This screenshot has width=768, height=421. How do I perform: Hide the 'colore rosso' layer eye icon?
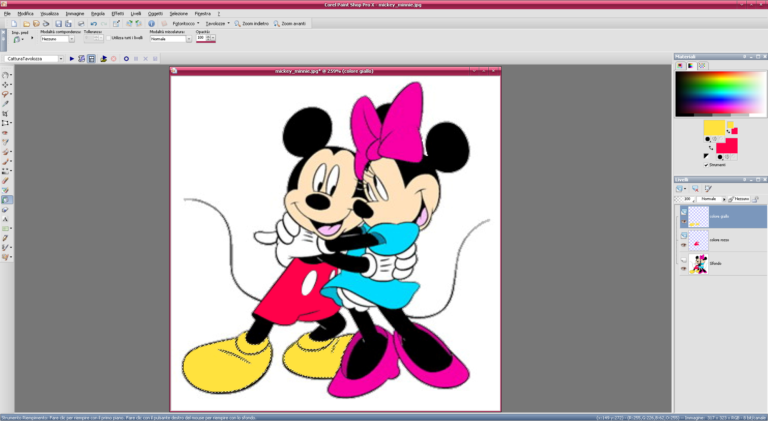coord(684,245)
